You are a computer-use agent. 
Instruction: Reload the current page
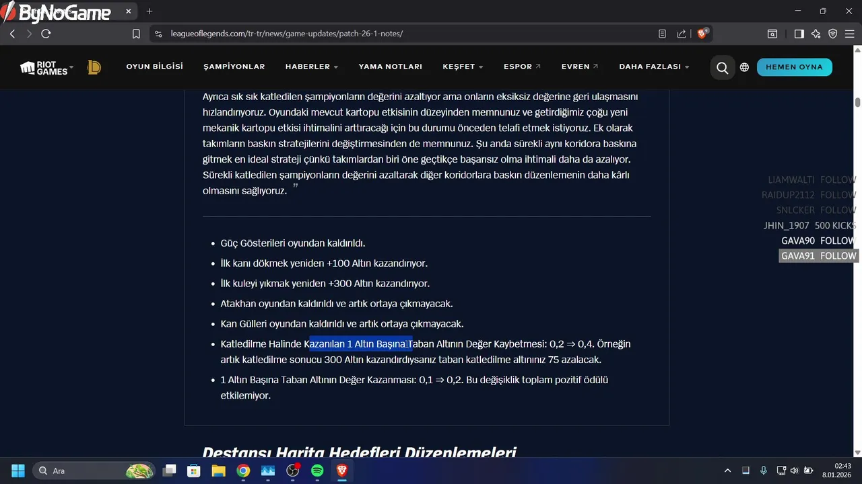[x=46, y=34]
